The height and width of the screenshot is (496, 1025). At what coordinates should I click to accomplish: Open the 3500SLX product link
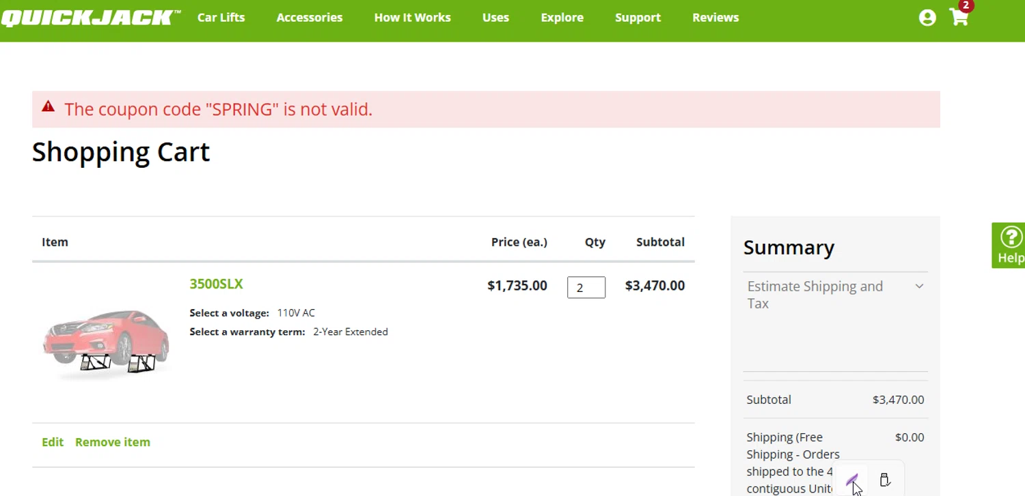coord(217,284)
